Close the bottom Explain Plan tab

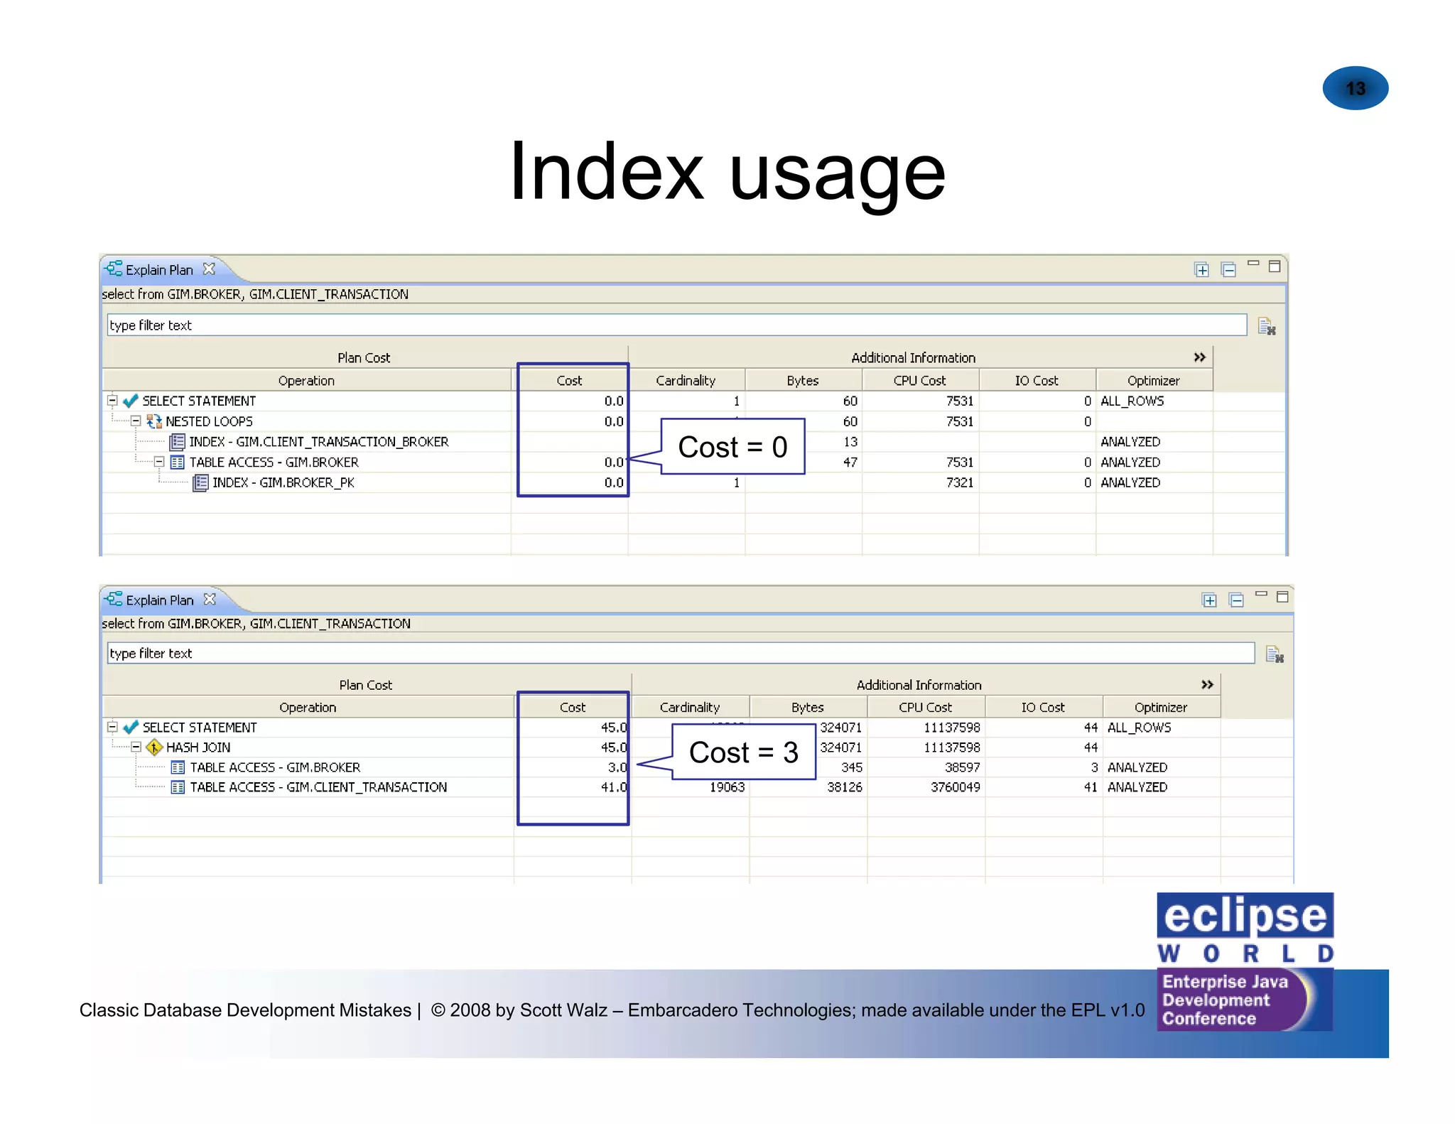[210, 600]
